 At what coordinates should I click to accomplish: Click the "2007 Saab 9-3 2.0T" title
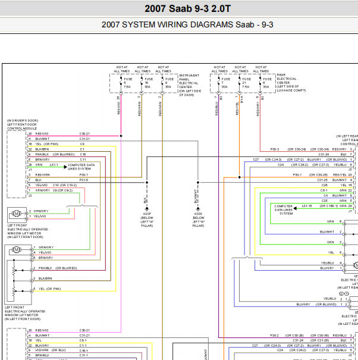[x=187, y=9]
